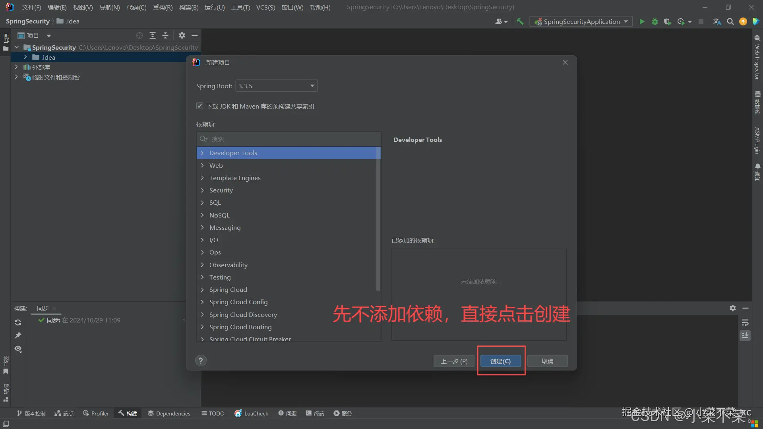Build the project using the hammer icon
This screenshot has width=763, height=429.
click(x=520, y=21)
